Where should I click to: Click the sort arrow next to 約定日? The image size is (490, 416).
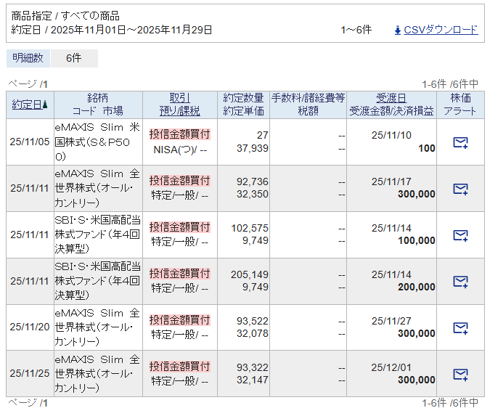(46, 105)
